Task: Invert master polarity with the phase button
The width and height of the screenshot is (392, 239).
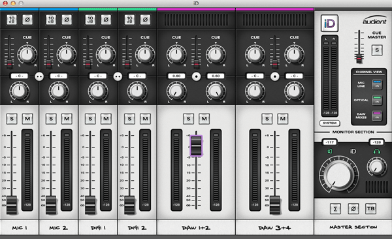Action: coord(353,209)
